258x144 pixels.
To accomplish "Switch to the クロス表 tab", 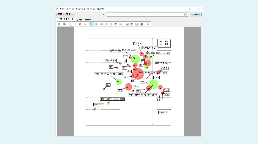I will [x=79, y=20].
